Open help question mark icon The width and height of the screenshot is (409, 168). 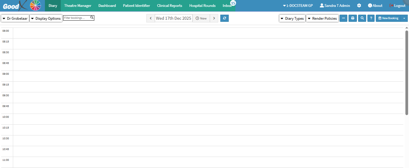371,18
